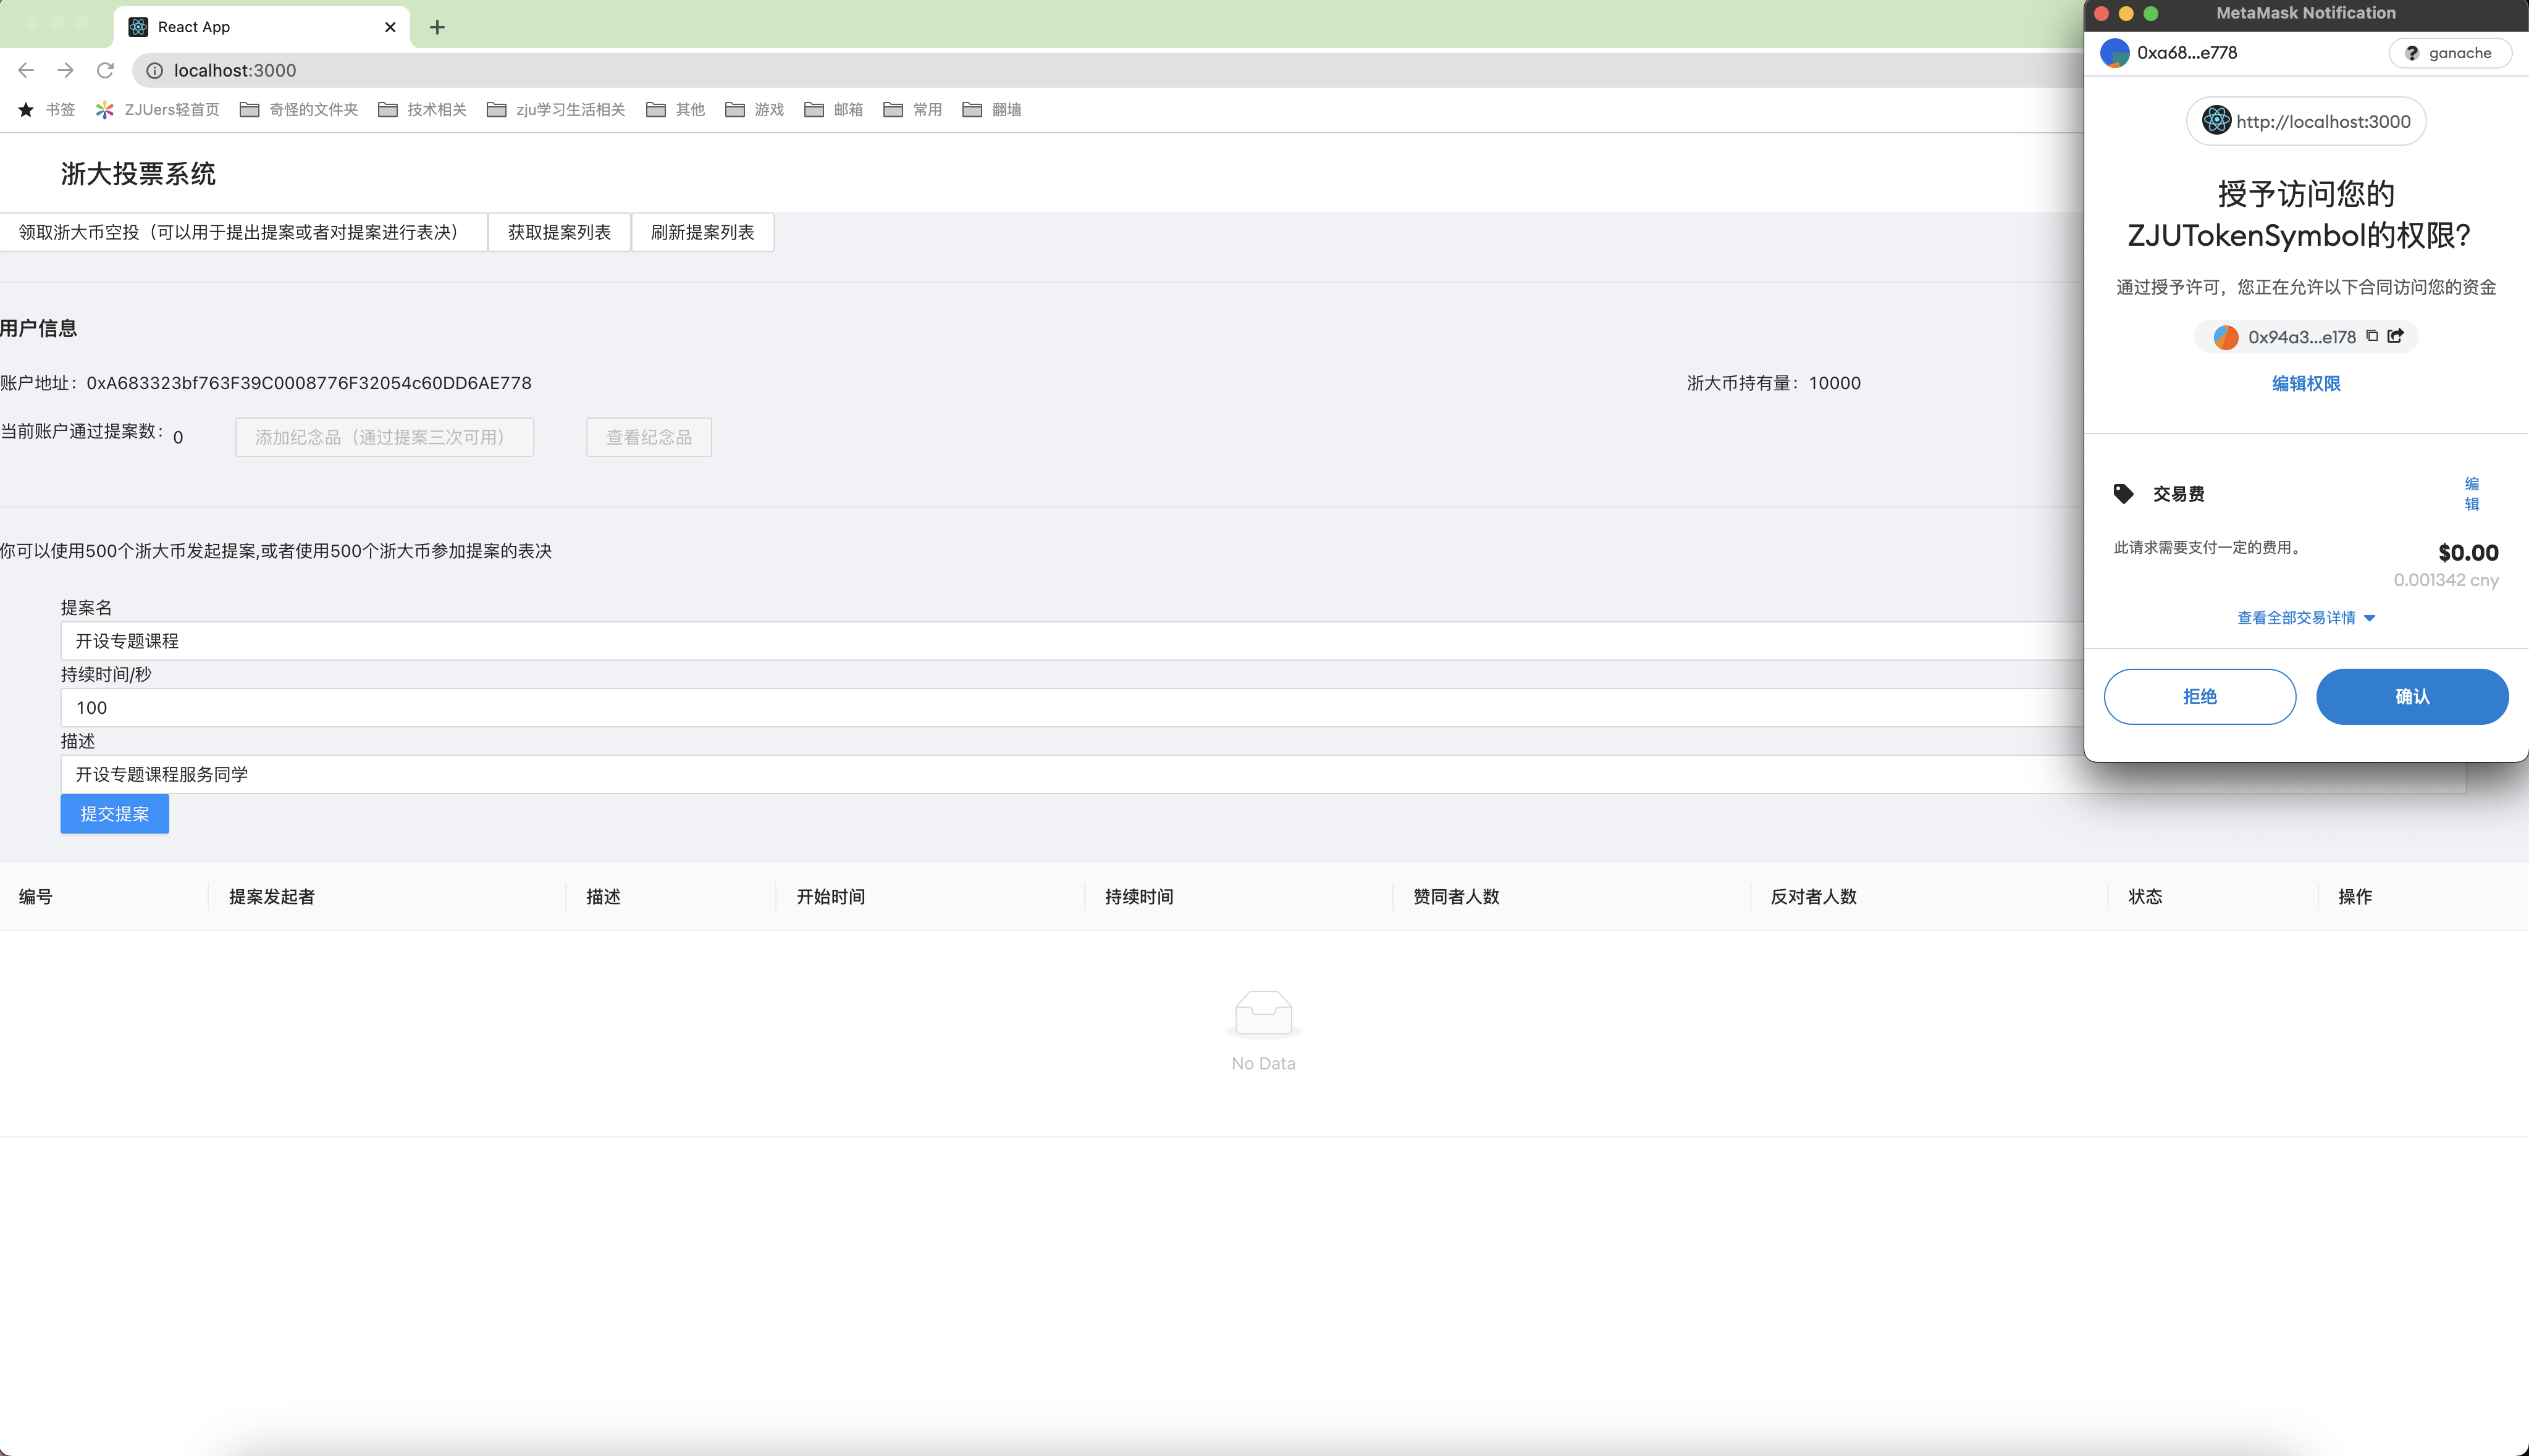Click the browser back arrow

(x=26, y=70)
